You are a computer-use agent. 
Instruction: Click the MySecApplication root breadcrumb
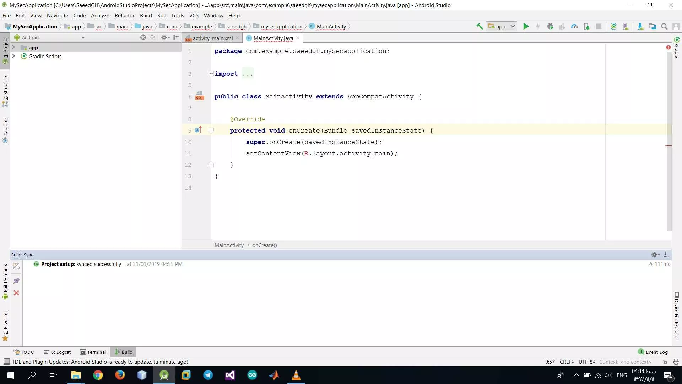click(x=31, y=26)
